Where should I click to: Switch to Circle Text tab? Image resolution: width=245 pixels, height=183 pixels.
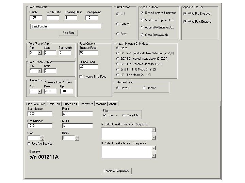point(54,104)
